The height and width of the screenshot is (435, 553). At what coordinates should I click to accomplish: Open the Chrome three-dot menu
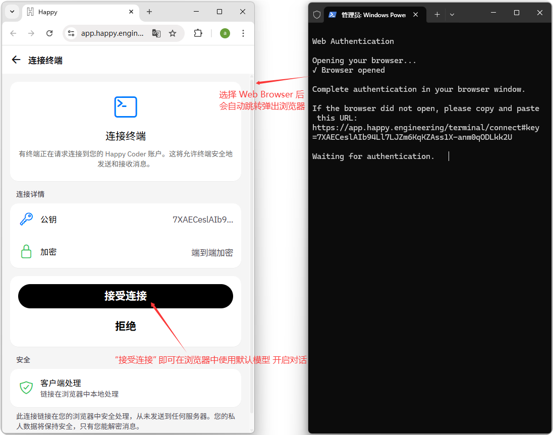(243, 33)
